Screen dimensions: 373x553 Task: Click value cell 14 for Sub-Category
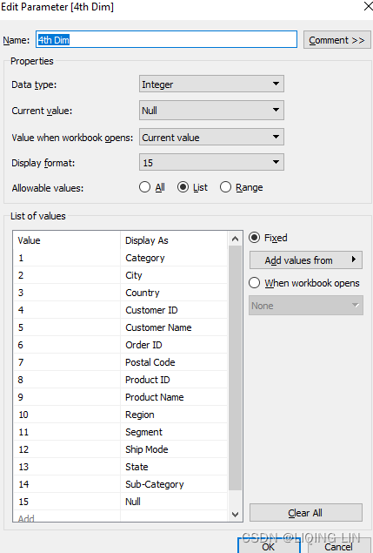pos(67,484)
